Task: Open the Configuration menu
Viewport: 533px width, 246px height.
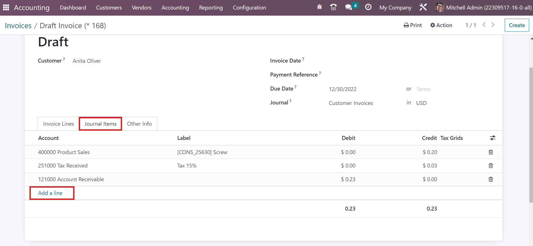Action: pyautogui.click(x=250, y=8)
